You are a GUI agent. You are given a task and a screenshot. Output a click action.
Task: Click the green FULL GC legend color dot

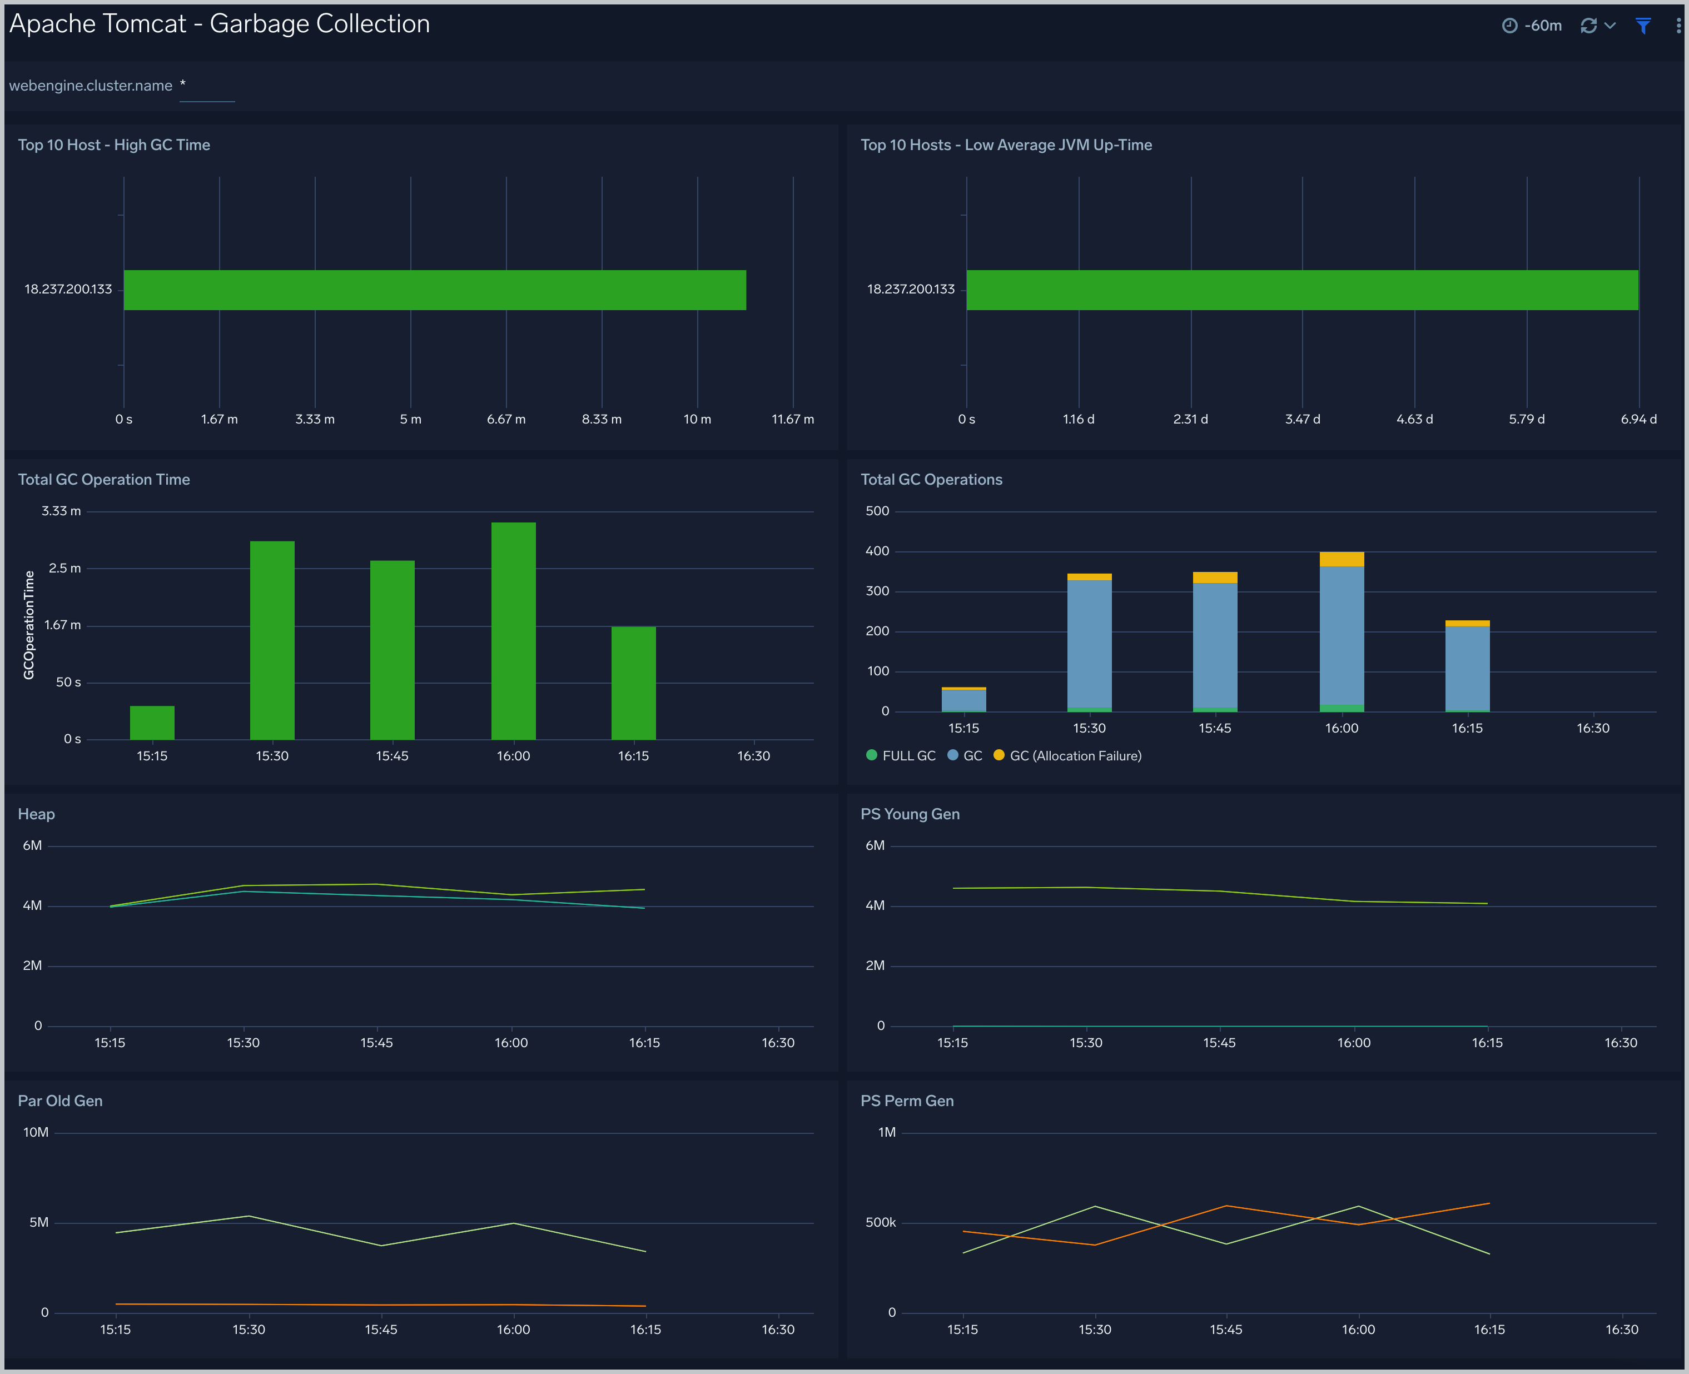point(872,755)
